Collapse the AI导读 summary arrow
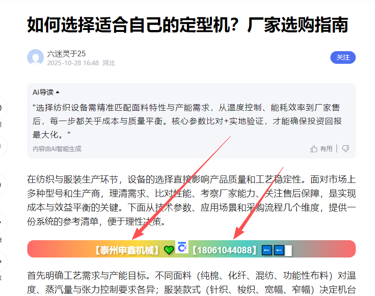375x296 pixels. point(57,92)
